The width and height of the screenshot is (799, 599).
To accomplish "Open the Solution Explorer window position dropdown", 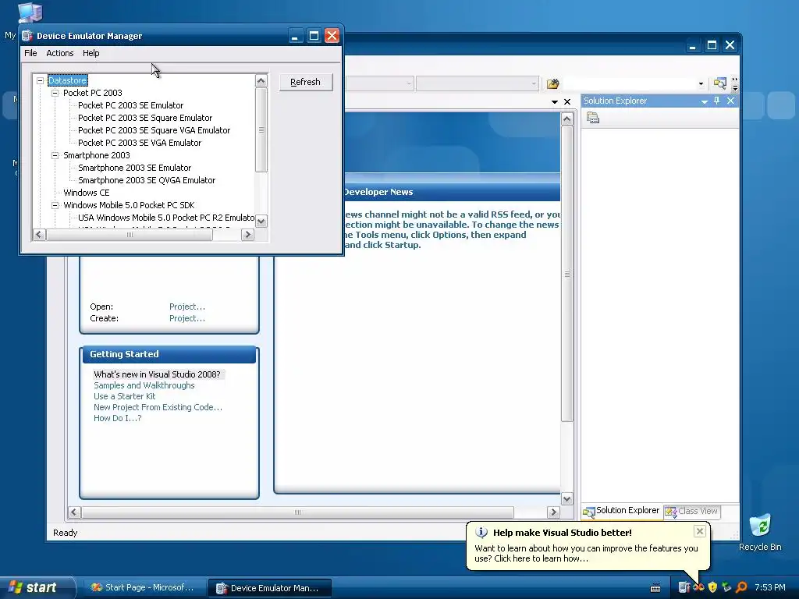I will coord(705,101).
